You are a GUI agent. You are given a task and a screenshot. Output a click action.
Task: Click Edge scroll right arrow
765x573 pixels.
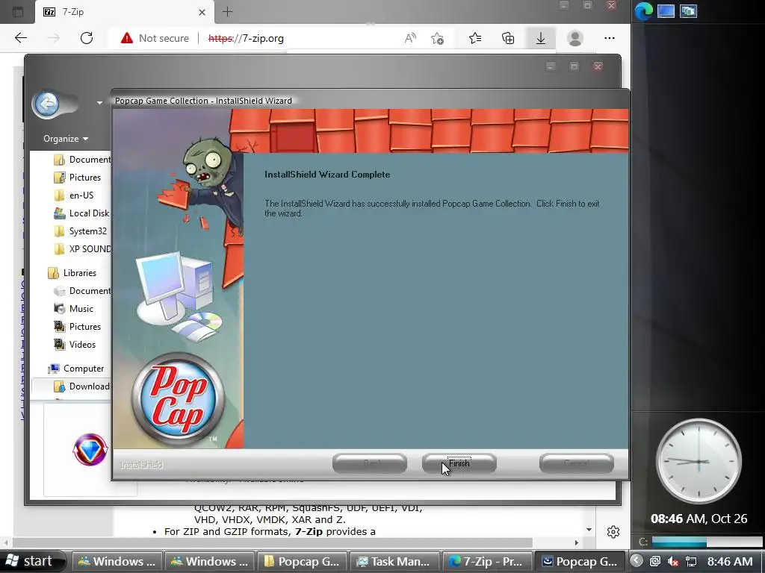click(x=576, y=542)
